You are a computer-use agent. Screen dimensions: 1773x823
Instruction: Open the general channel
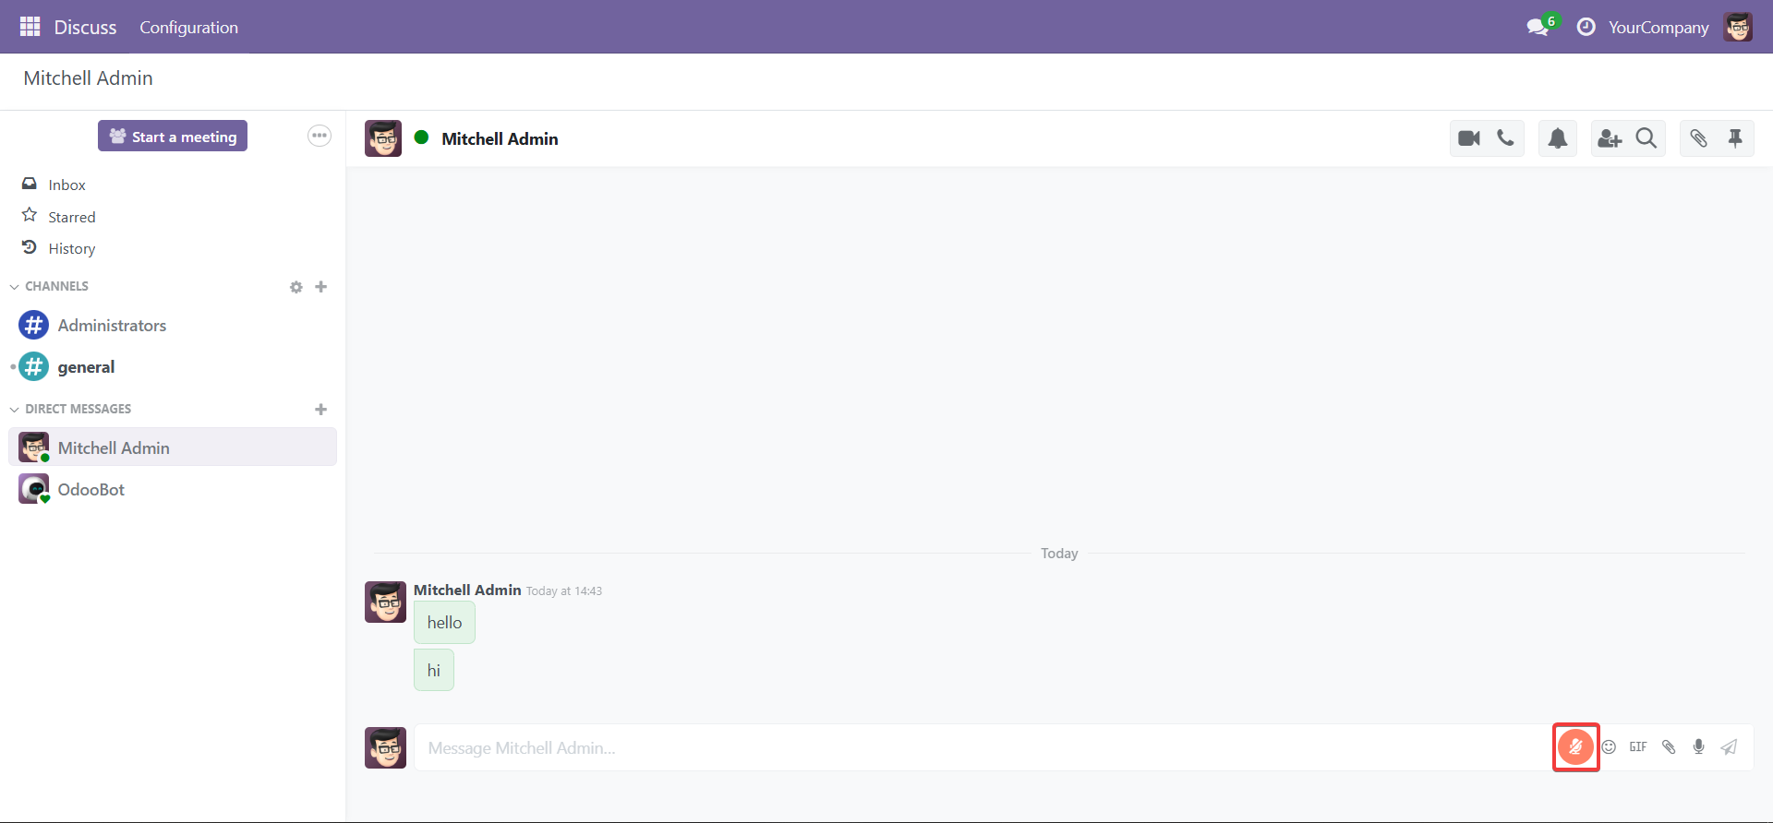tap(86, 367)
